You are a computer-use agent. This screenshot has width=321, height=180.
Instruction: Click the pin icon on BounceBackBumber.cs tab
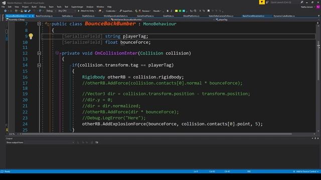(30, 16)
